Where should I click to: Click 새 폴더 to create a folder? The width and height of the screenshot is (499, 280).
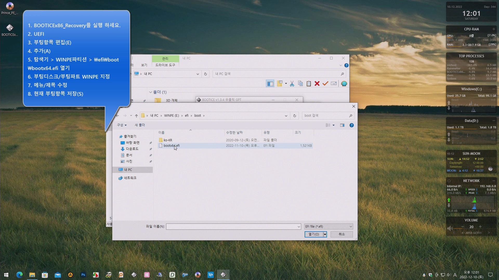pyautogui.click(x=140, y=125)
